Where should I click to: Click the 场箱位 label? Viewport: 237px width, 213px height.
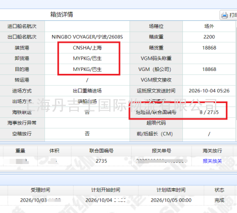[156, 26]
